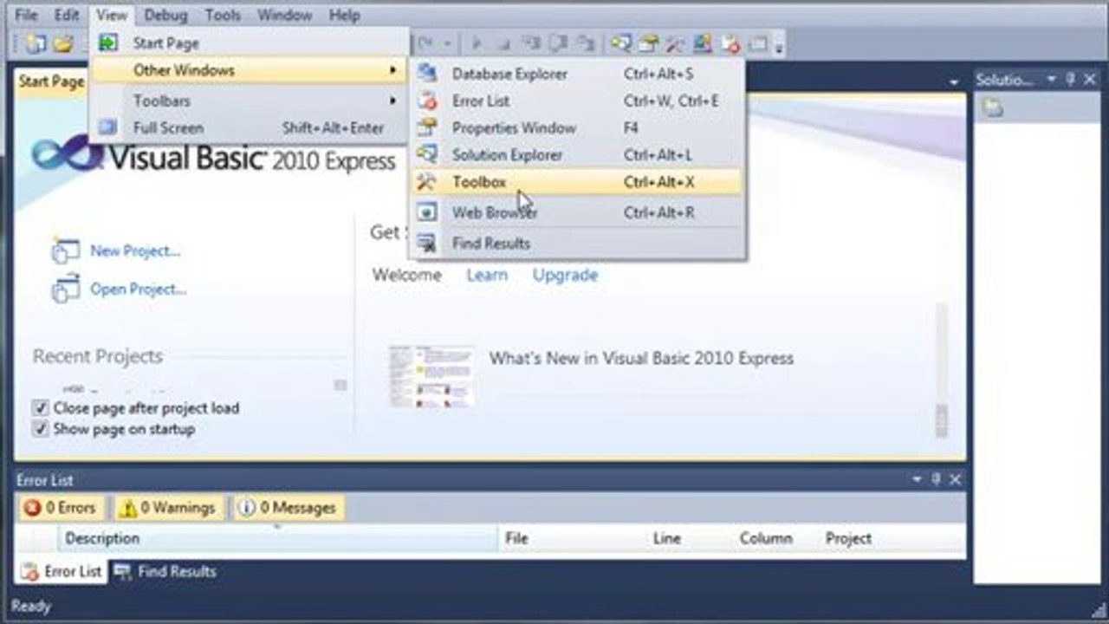Select Full Screen from the View menu

(249, 127)
